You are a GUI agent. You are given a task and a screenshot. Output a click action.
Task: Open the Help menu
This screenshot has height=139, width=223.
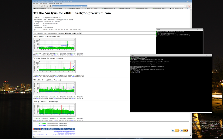pyautogui.click(x=61, y=3)
